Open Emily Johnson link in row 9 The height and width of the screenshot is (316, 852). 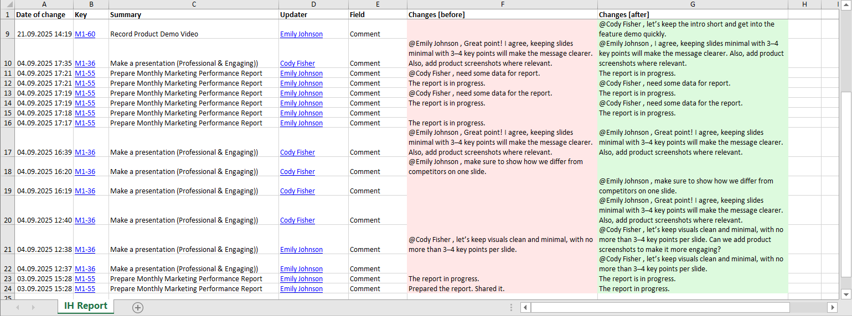click(x=301, y=34)
